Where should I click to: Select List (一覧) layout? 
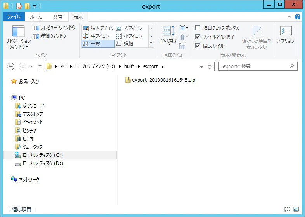98,44
